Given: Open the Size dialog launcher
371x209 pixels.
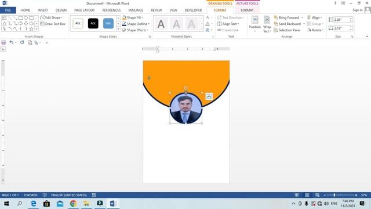Looking at the screenshot, I should [352, 37].
